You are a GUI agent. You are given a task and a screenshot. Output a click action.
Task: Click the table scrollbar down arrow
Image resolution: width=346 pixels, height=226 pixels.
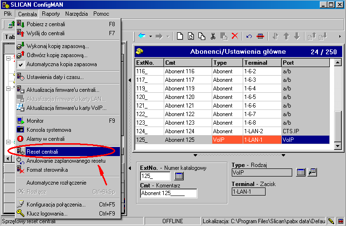[x=338, y=146]
